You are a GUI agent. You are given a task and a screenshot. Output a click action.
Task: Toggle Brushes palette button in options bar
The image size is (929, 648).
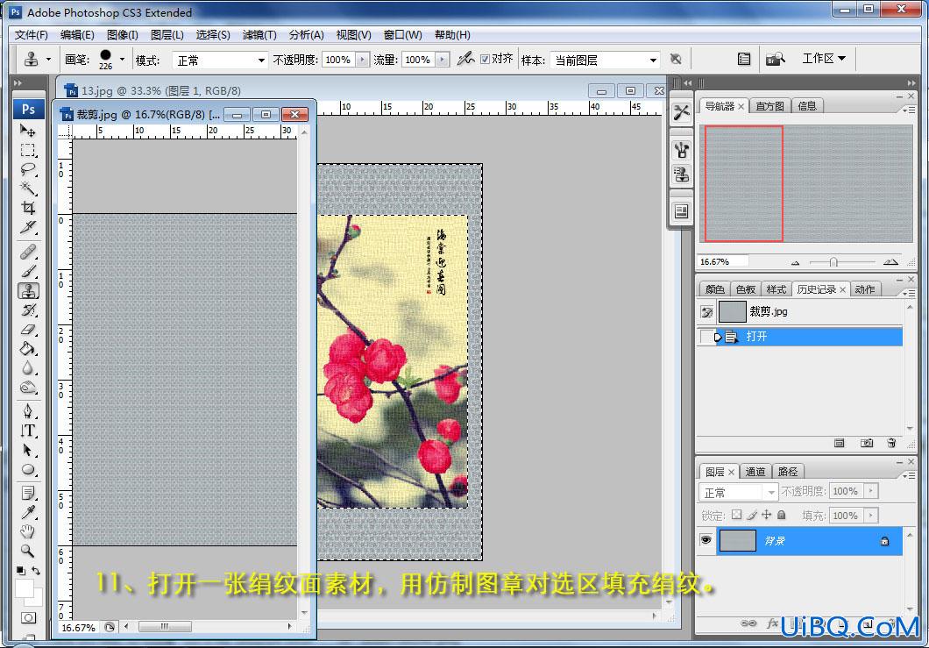click(x=744, y=59)
